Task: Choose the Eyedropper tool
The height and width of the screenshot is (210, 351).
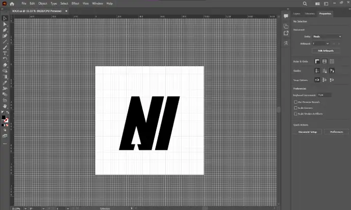Action: (5, 82)
